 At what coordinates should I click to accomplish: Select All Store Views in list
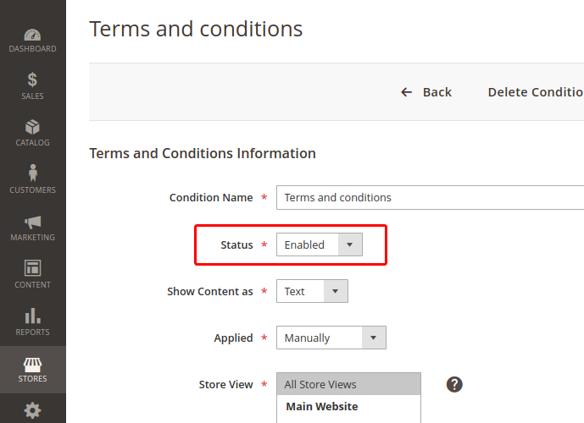[x=348, y=384]
